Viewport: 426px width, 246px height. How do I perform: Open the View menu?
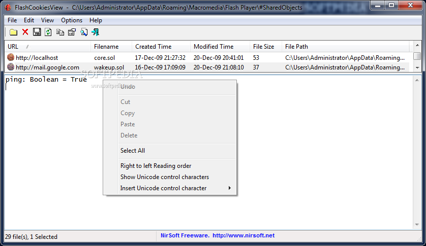tap(48, 20)
